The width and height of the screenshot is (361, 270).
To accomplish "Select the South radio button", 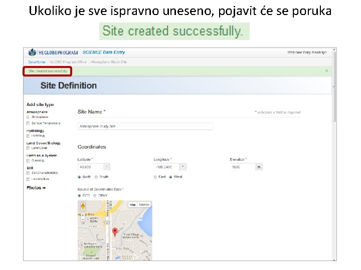I will pyautogui.click(x=96, y=177).
